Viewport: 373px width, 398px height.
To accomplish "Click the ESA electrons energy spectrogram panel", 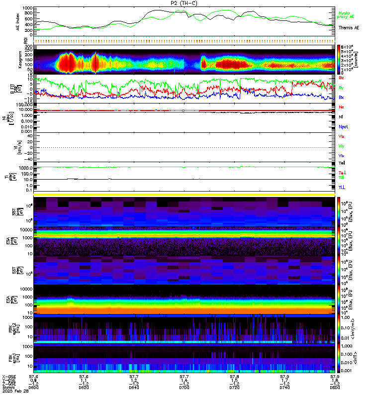I will click(x=184, y=299).
